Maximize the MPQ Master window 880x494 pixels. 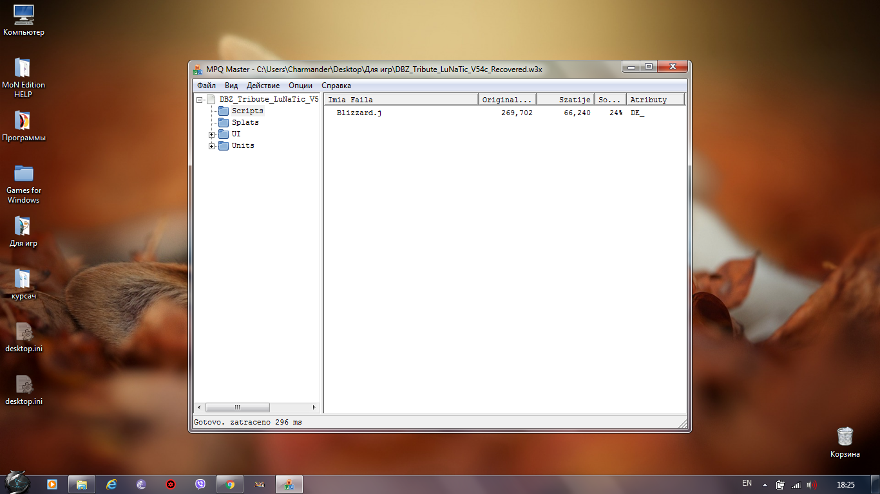pos(648,67)
